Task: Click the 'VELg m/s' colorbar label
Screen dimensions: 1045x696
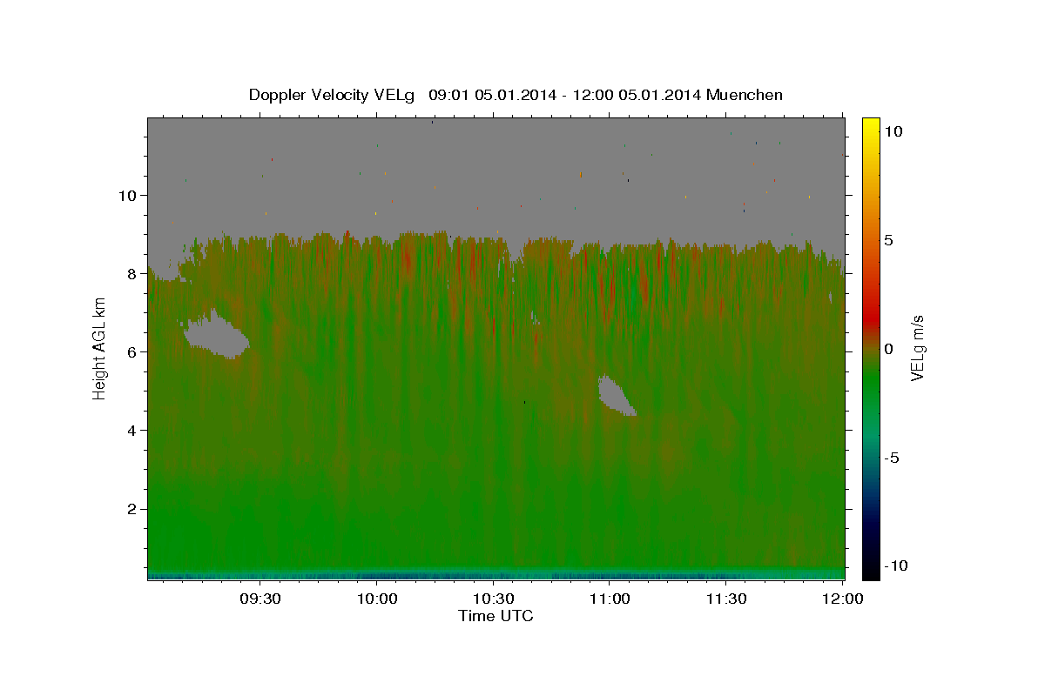Action: (x=917, y=347)
